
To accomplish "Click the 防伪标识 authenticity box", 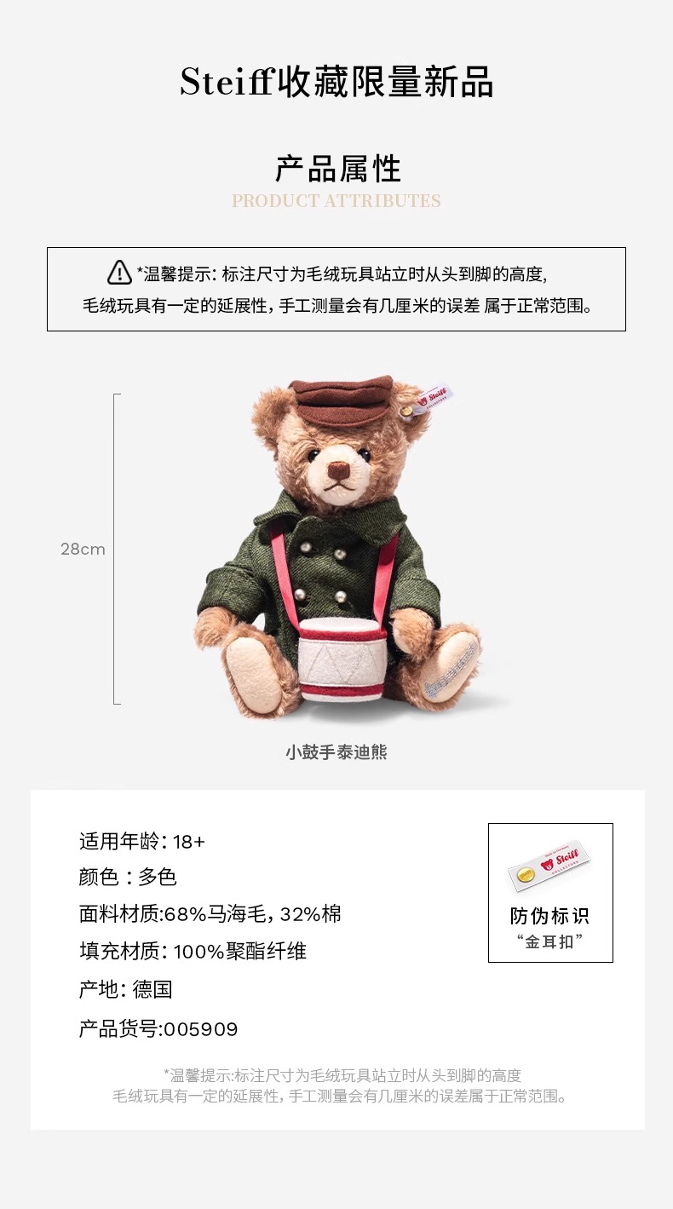I will (x=550, y=893).
